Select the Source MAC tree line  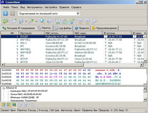pyautogui.click(x=26, y=94)
